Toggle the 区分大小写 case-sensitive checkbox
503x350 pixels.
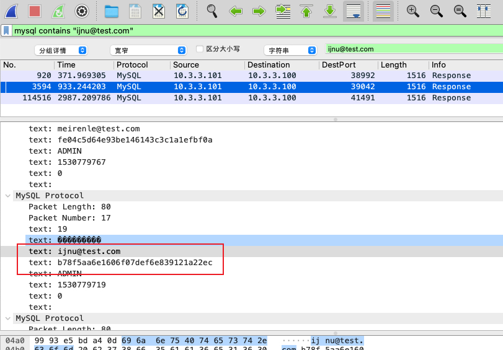200,49
